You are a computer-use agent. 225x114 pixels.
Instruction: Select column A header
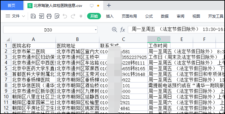point(33,39)
